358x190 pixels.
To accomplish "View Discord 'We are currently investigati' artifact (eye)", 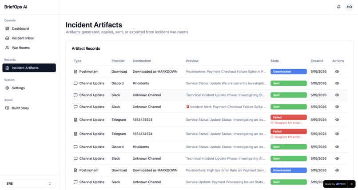I will click(x=337, y=83).
